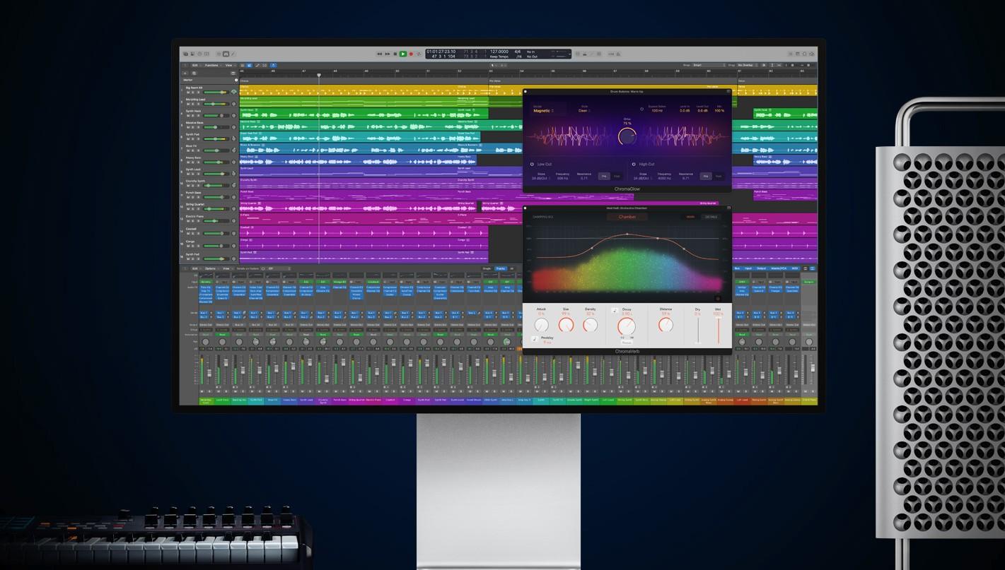This screenshot has height=570, width=1005.
Task: Mute the Big Room Kit track
Action: (188, 93)
